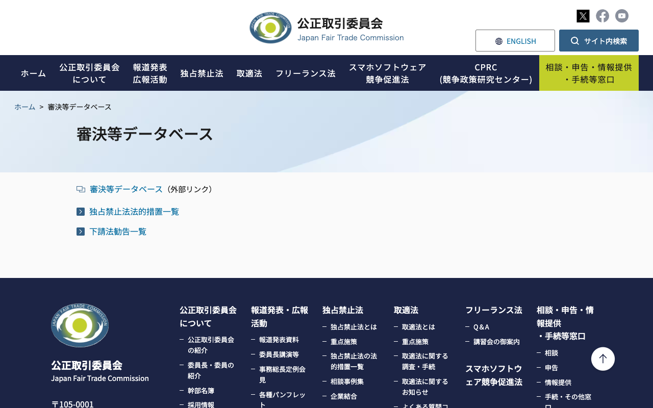Click the footer heading 相談・申告・情報提供・手続等窓口
The width and height of the screenshot is (653, 408).
tap(565, 323)
